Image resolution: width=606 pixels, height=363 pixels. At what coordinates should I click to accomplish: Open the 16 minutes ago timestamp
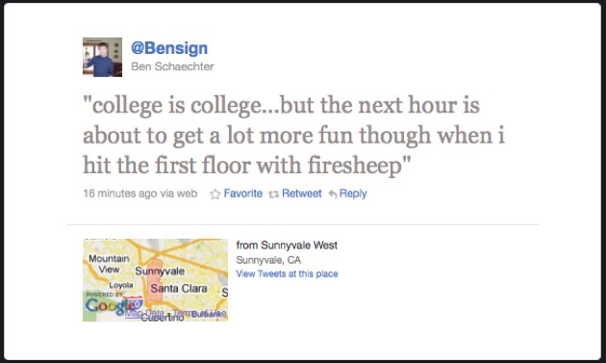point(120,194)
